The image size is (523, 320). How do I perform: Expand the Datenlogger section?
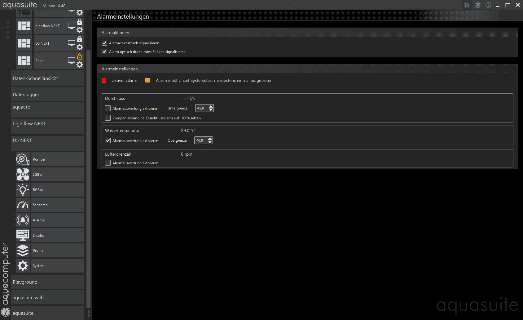pos(47,94)
